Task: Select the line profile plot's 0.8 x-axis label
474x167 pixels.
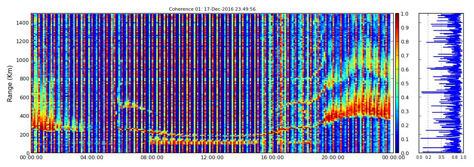Action: [454, 158]
